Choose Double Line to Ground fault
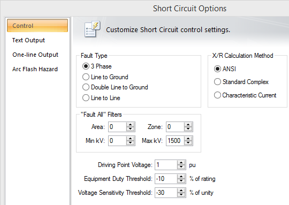 115,87
